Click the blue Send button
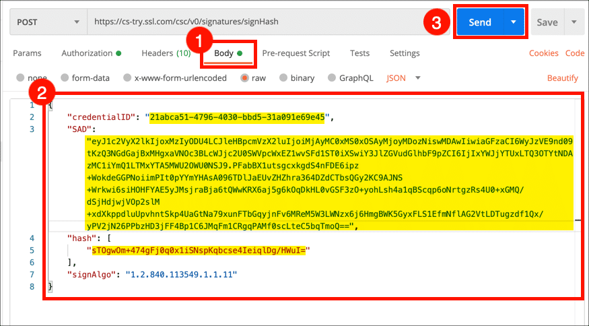The height and width of the screenshot is (326, 589). [479, 22]
